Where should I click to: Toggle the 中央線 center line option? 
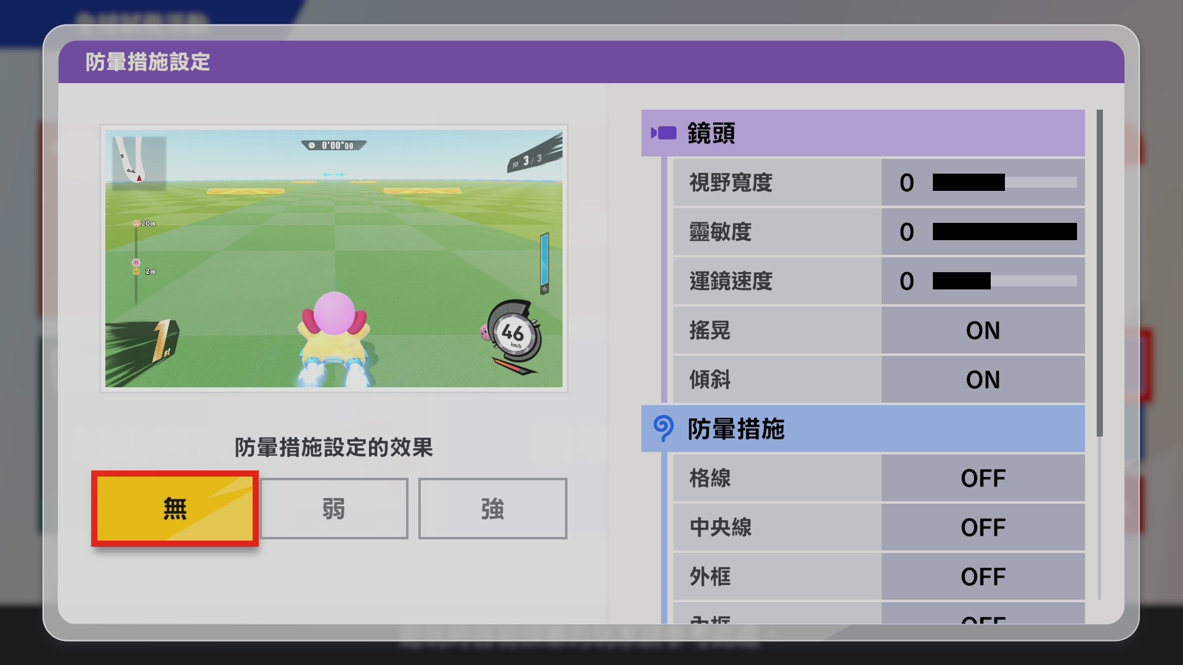[x=983, y=527]
